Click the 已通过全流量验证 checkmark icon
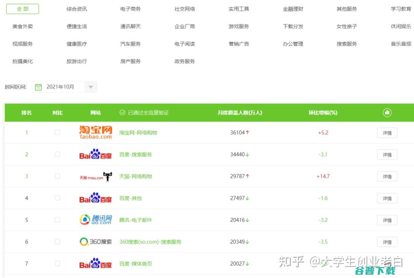This screenshot has height=278, width=414. [x=122, y=113]
